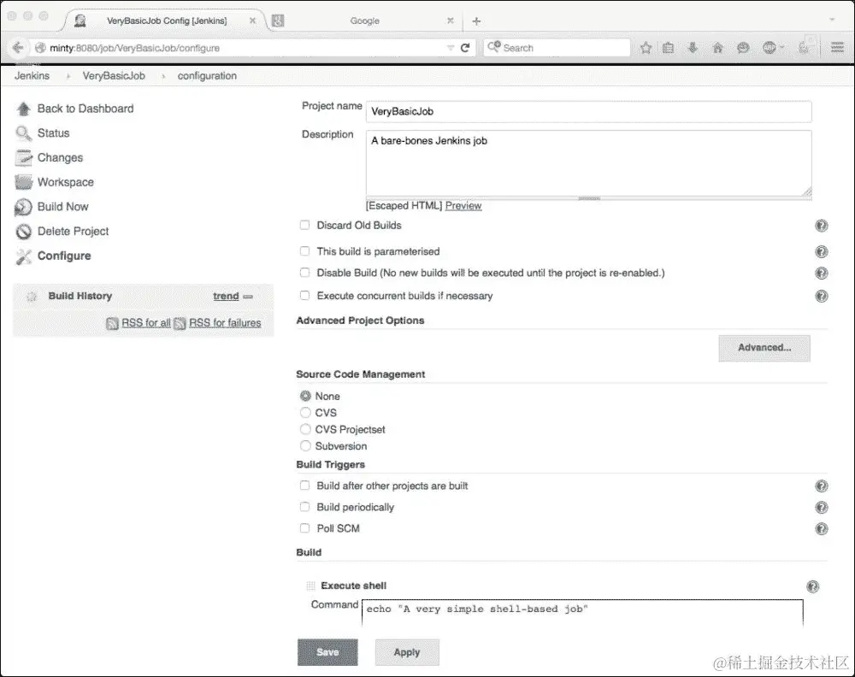855x677 pixels.
Task: Click the home icon in the browser toolbar
Action: (x=717, y=48)
